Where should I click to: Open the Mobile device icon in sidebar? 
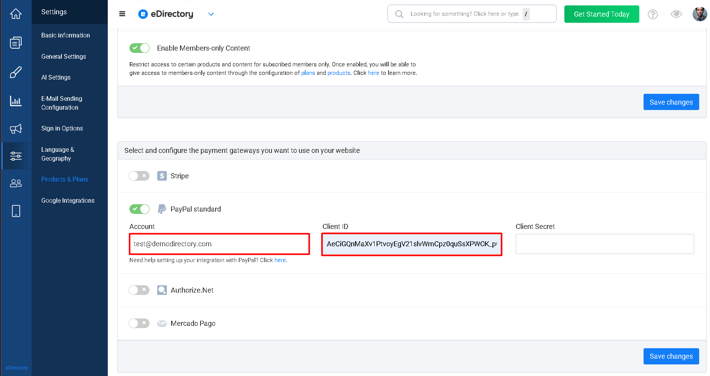point(16,211)
